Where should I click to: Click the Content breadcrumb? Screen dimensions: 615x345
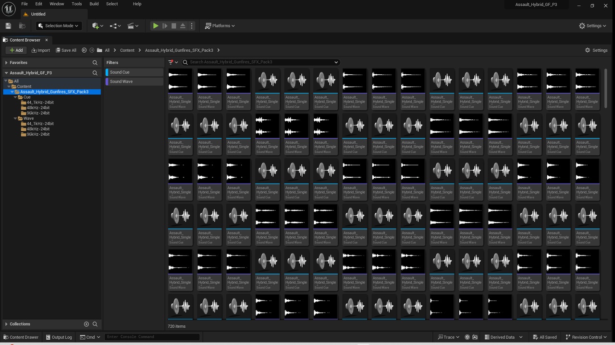tap(127, 50)
